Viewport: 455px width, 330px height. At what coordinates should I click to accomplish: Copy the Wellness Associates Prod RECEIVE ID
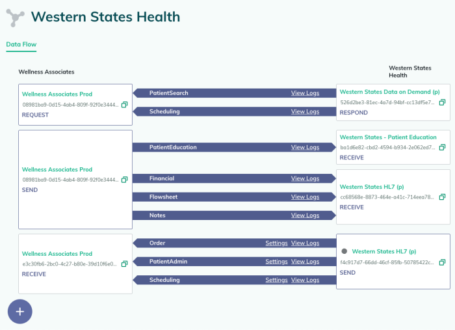tap(125, 264)
